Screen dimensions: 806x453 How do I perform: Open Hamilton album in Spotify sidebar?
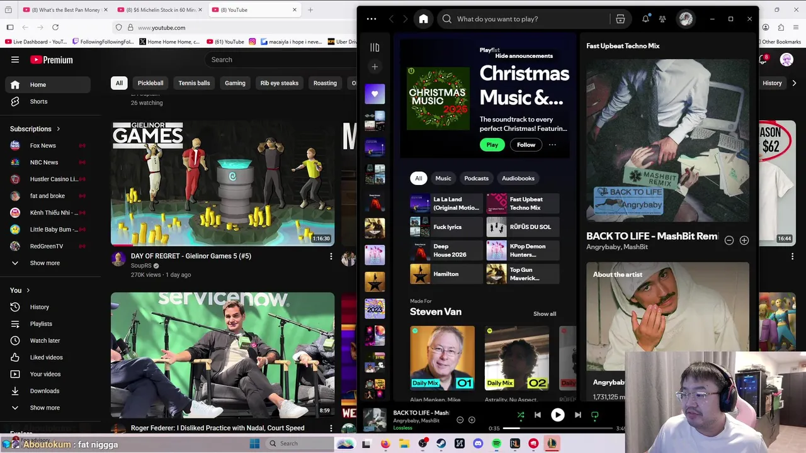pyautogui.click(x=375, y=281)
